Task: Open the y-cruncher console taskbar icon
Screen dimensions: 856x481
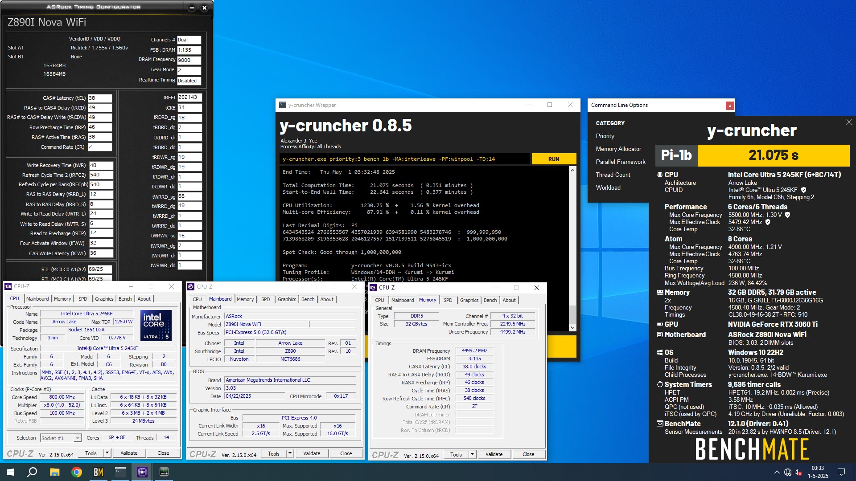Action: [120, 472]
